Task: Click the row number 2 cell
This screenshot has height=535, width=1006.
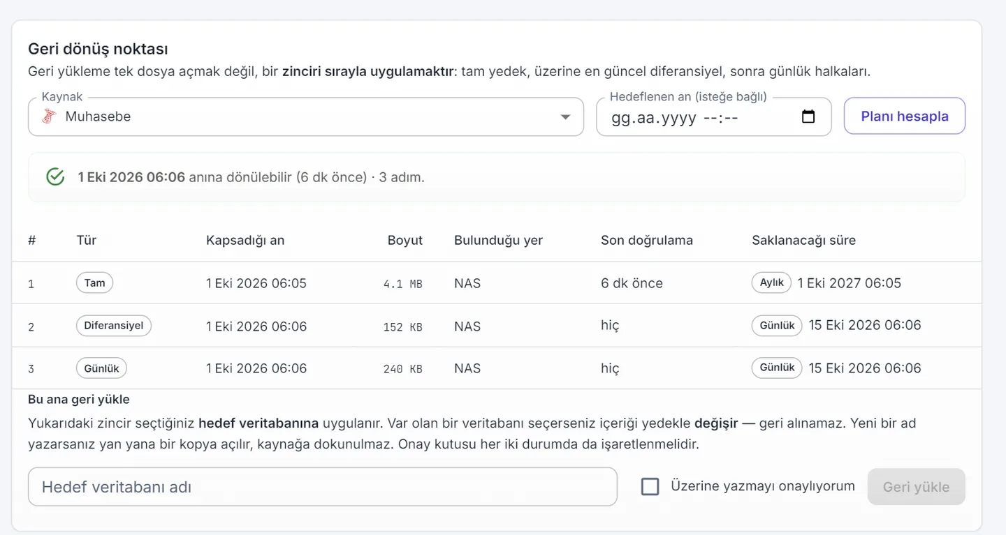Action: point(31,326)
